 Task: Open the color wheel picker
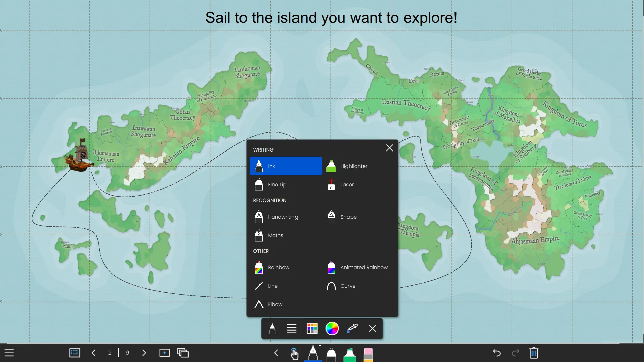(x=332, y=328)
